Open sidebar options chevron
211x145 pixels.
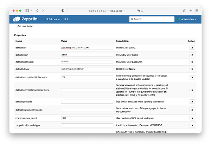(32, 11)
